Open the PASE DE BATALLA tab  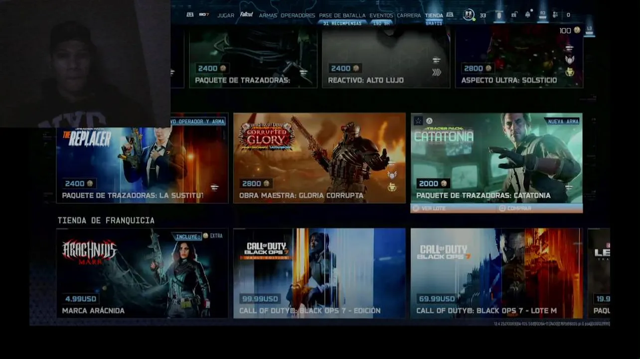(342, 15)
